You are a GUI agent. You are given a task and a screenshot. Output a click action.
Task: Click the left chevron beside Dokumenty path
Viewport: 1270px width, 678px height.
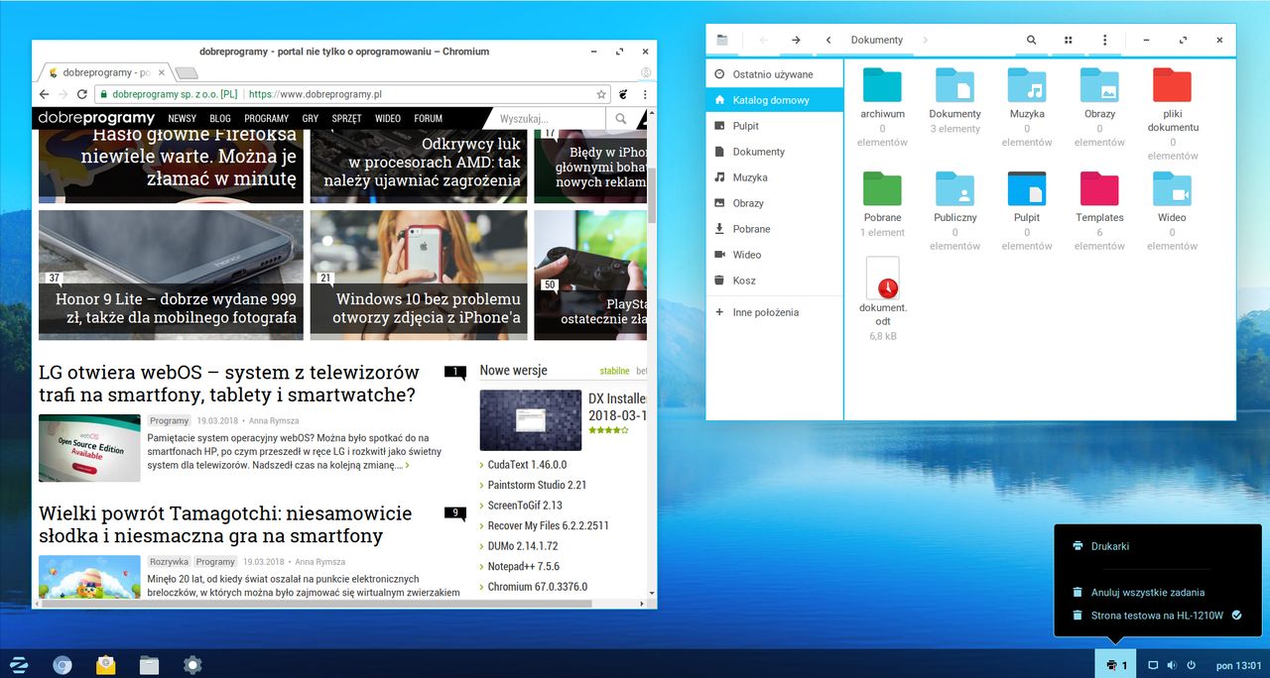click(x=828, y=40)
